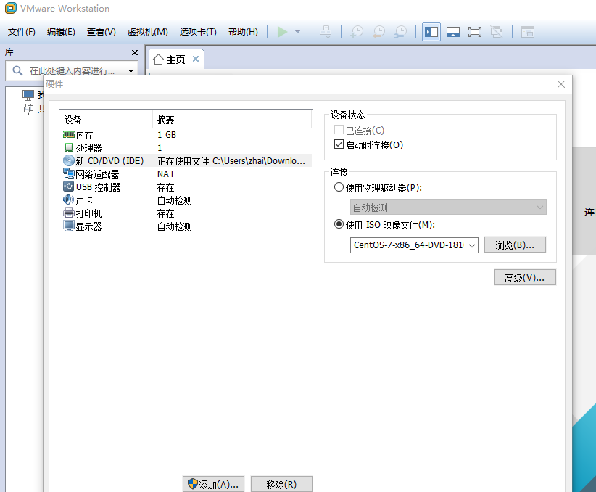Click the thumbnail bar view icon
The image size is (596, 492).
click(453, 32)
